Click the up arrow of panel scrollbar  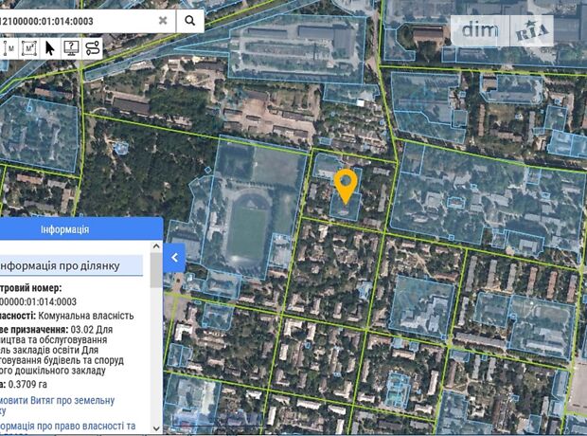(x=156, y=246)
